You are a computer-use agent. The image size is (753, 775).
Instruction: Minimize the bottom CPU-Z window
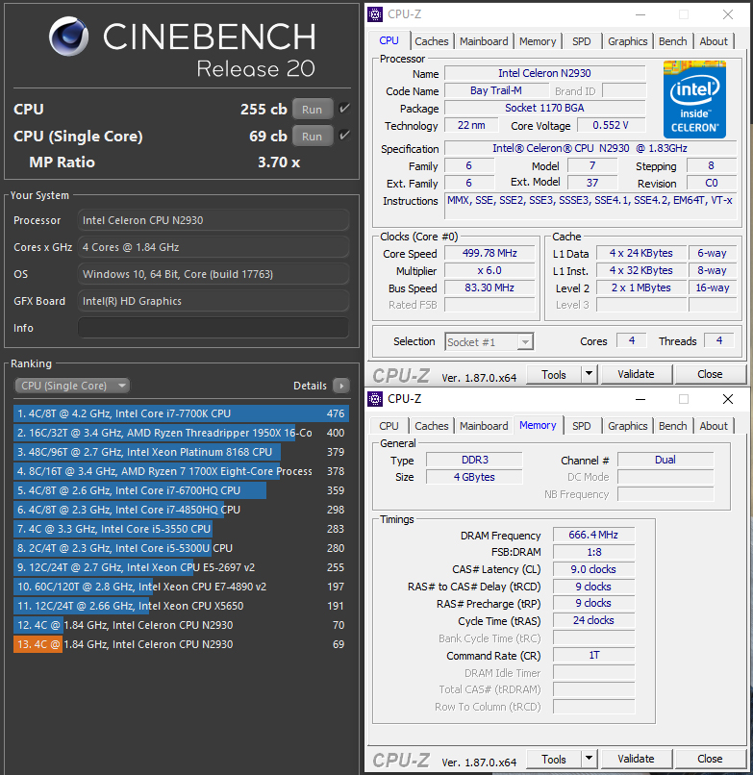coord(640,399)
